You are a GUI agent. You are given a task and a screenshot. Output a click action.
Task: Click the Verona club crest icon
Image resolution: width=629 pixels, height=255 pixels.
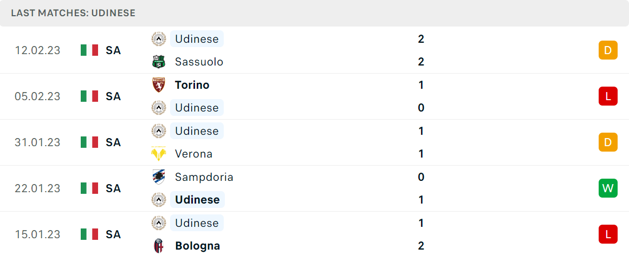(x=158, y=154)
